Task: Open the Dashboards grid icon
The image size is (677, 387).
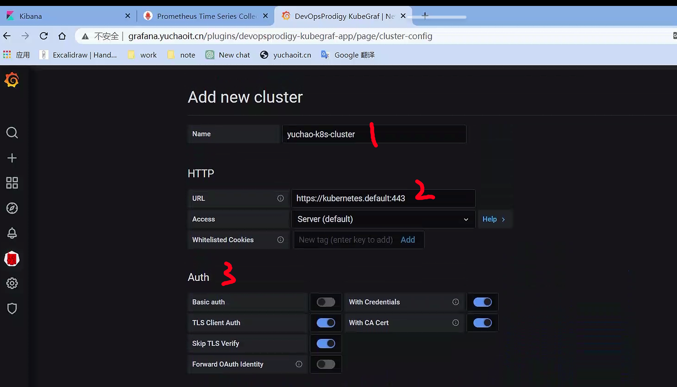Action: [x=12, y=183]
